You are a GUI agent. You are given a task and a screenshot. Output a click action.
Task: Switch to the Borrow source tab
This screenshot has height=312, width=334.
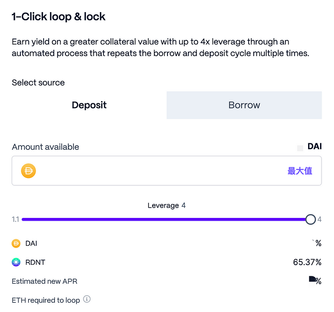(x=244, y=105)
